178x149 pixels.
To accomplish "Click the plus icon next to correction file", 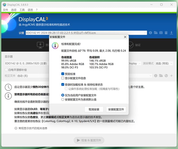I will point(171,76).
